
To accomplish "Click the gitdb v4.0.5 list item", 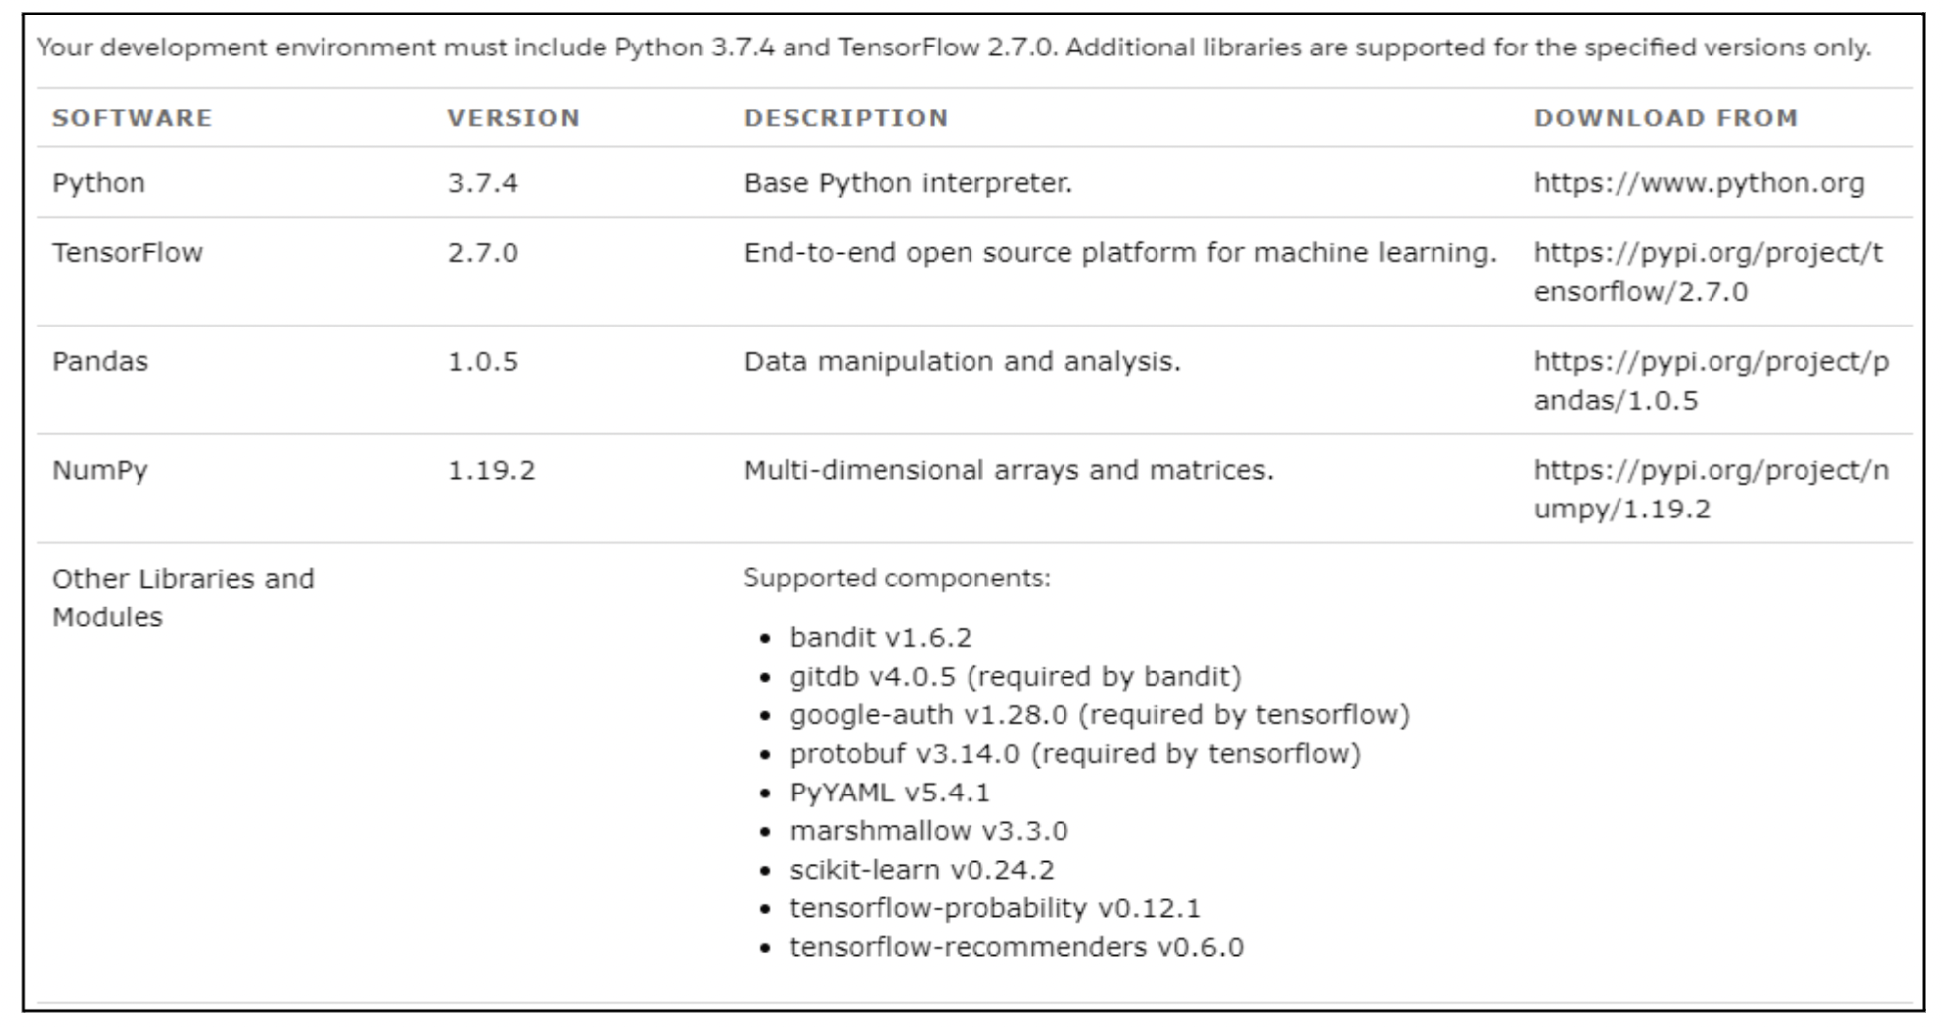I will click(x=1015, y=676).
